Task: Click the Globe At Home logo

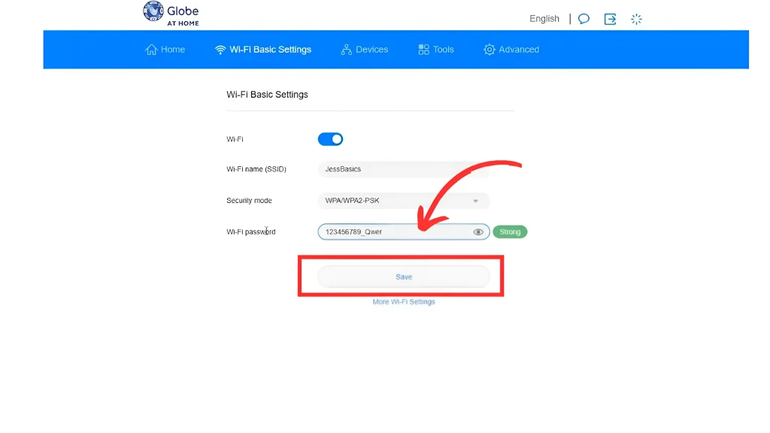Action: (x=171, y=14)
